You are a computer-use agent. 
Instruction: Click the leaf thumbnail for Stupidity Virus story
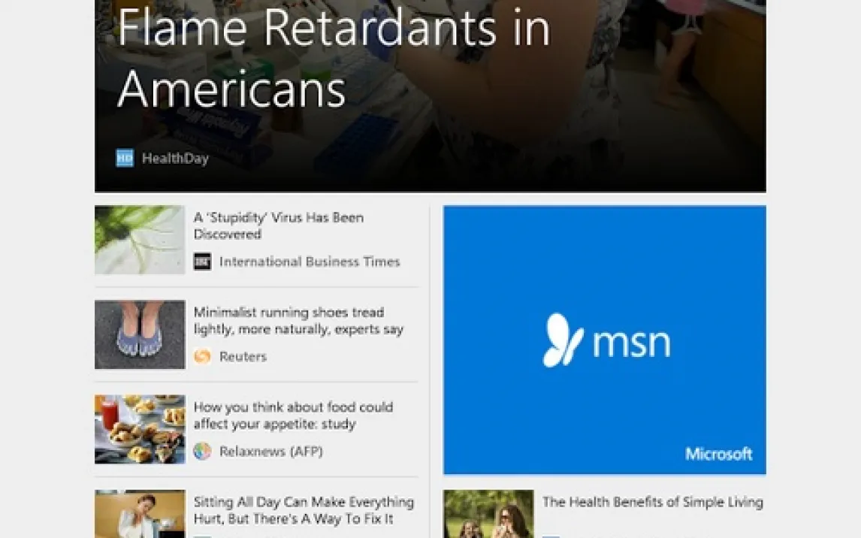[x=140, y=240]
